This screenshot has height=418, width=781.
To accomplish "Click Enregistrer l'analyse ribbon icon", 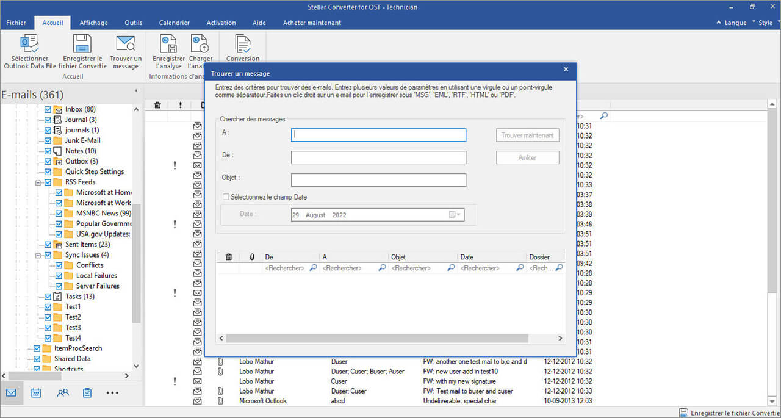I will tap(168, 43).
